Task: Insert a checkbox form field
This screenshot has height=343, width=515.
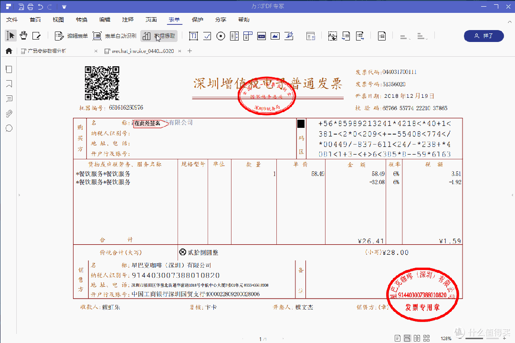Action: click(x=207, y=36)
